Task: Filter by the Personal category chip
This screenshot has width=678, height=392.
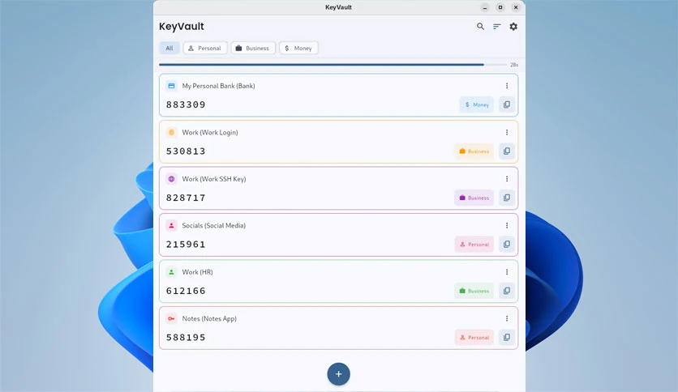Action: coord(205,48)
